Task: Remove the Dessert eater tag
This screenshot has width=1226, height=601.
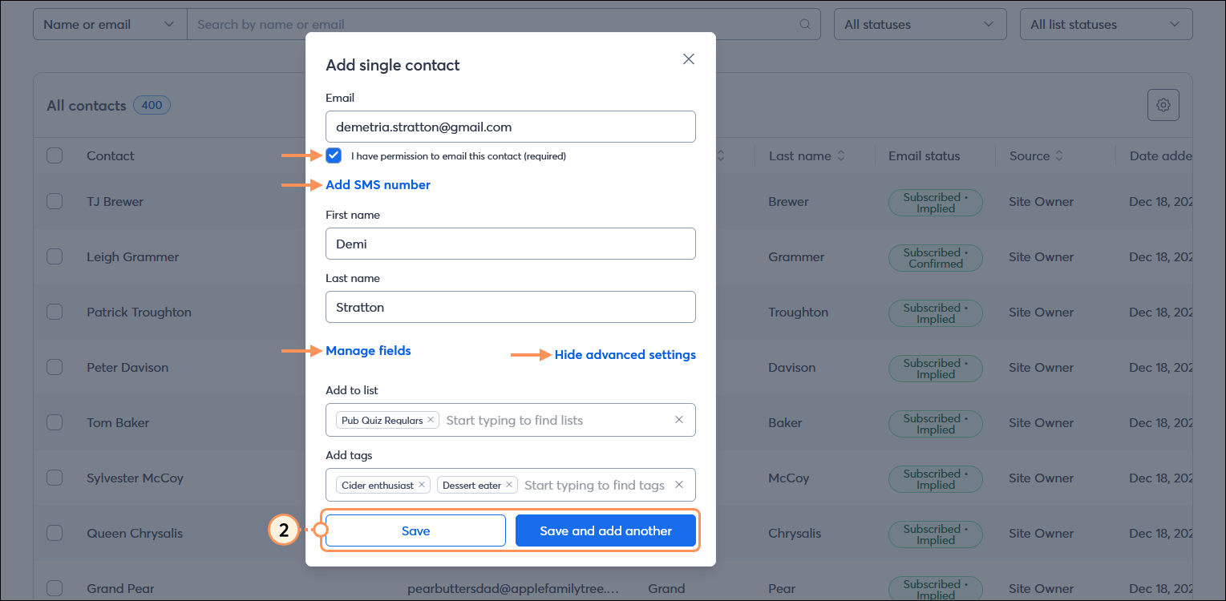Action: point(508,484)
